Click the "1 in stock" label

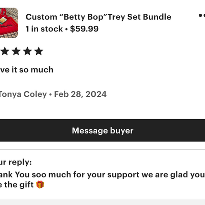tap(44, 29)
